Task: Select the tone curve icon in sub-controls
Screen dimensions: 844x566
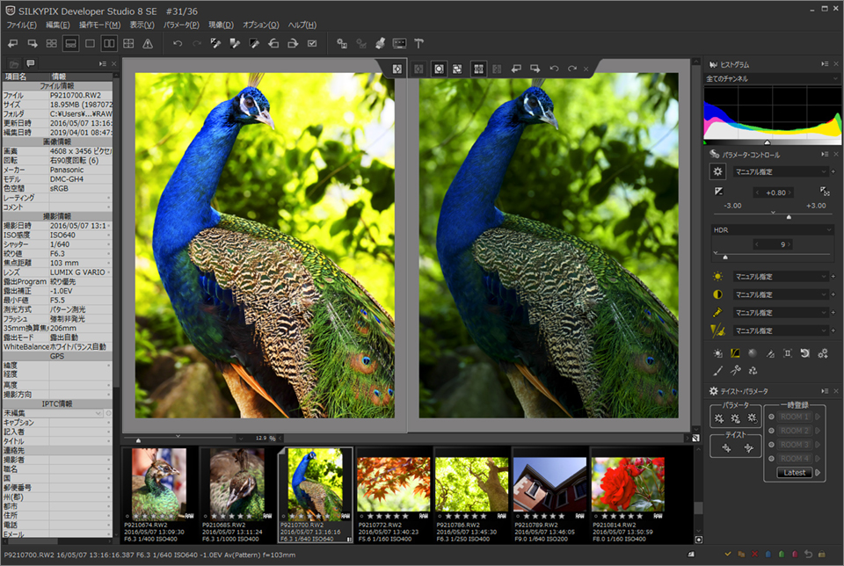Action: point(735,353)
